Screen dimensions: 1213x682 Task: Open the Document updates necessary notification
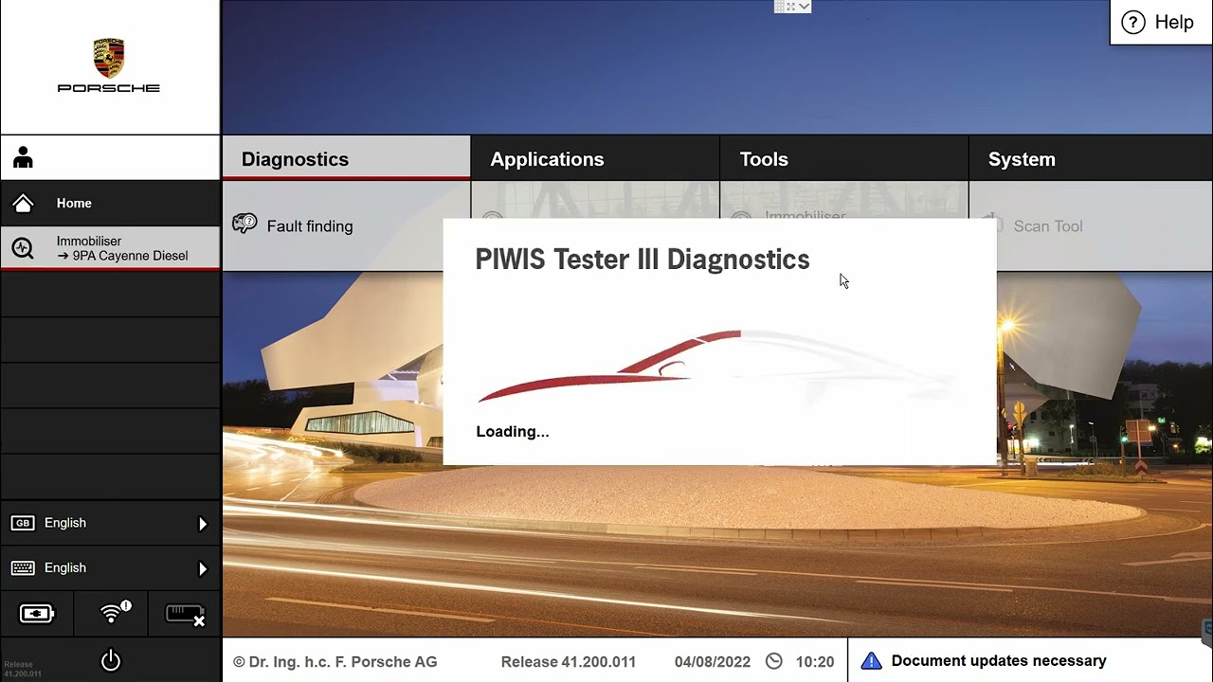pos(1030,660)
